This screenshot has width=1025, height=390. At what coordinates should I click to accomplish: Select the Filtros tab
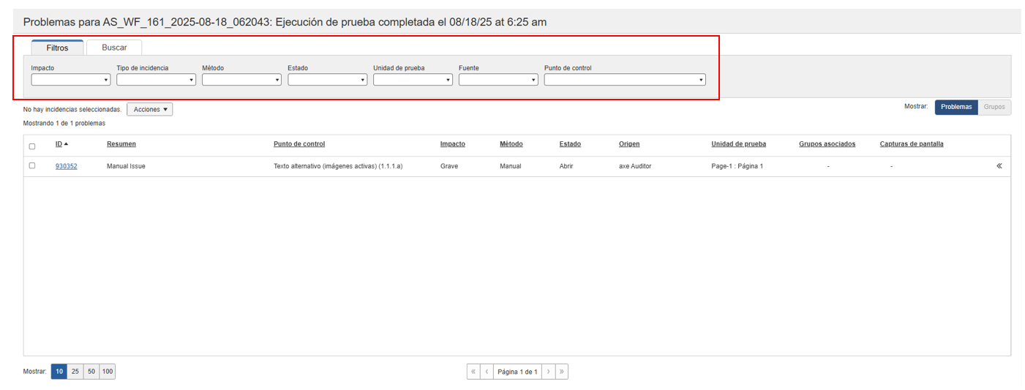click(57, 48)
